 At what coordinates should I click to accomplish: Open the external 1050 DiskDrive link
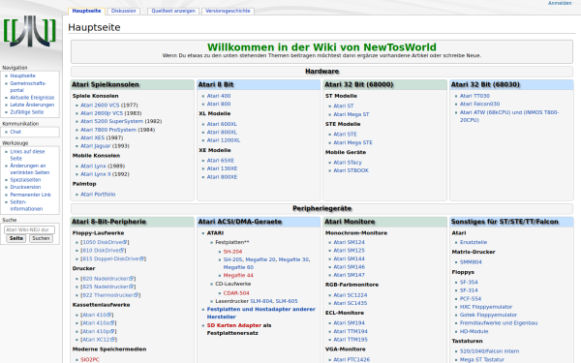click(105, 242)
